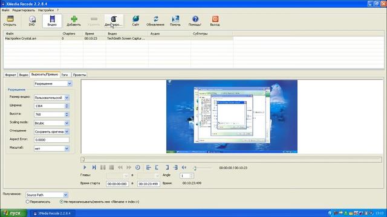
Task: Click the Chapters column header
Action: click(x=72, y=34)
